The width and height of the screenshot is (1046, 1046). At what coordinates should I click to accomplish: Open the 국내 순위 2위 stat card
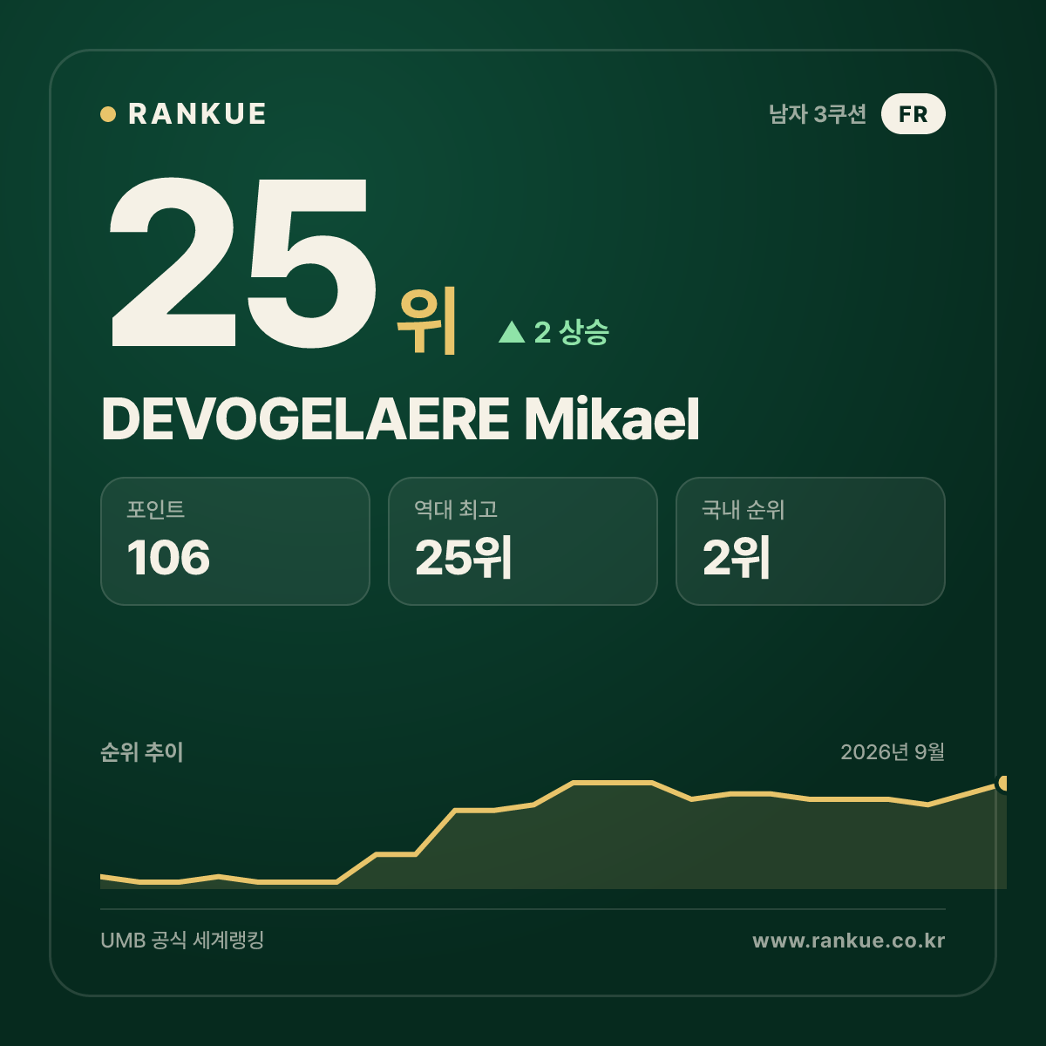(x=811, y=541)
